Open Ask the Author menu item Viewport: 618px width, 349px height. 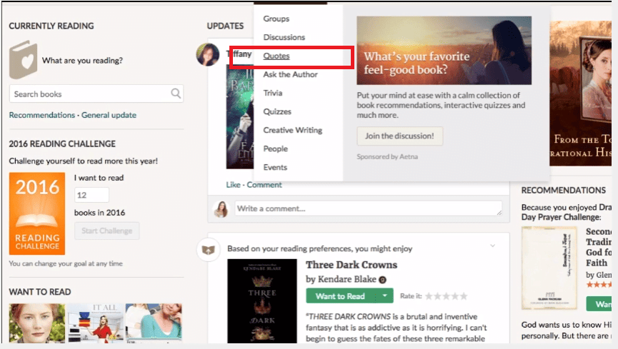pos(290,74)
